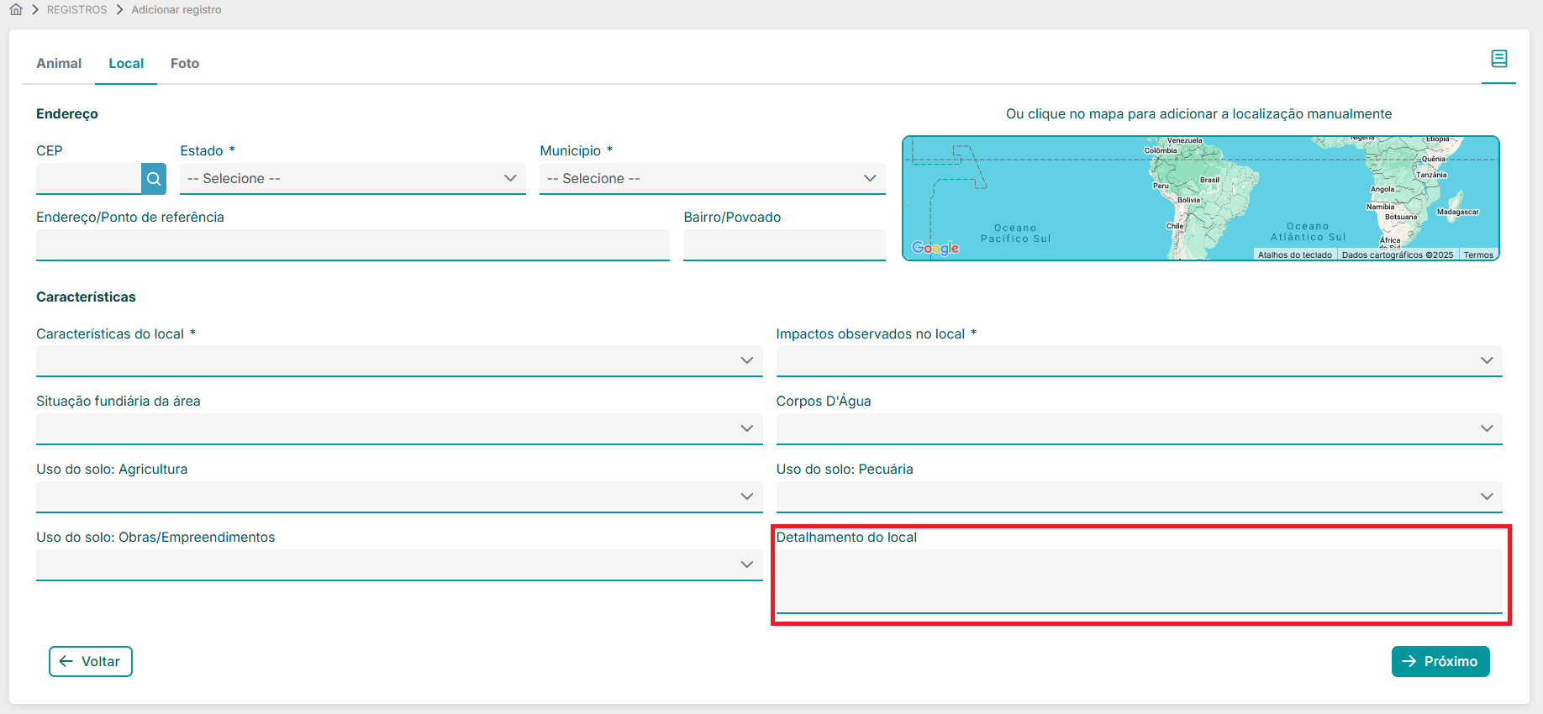Click the Google logo on map

[x=935, y=248]
